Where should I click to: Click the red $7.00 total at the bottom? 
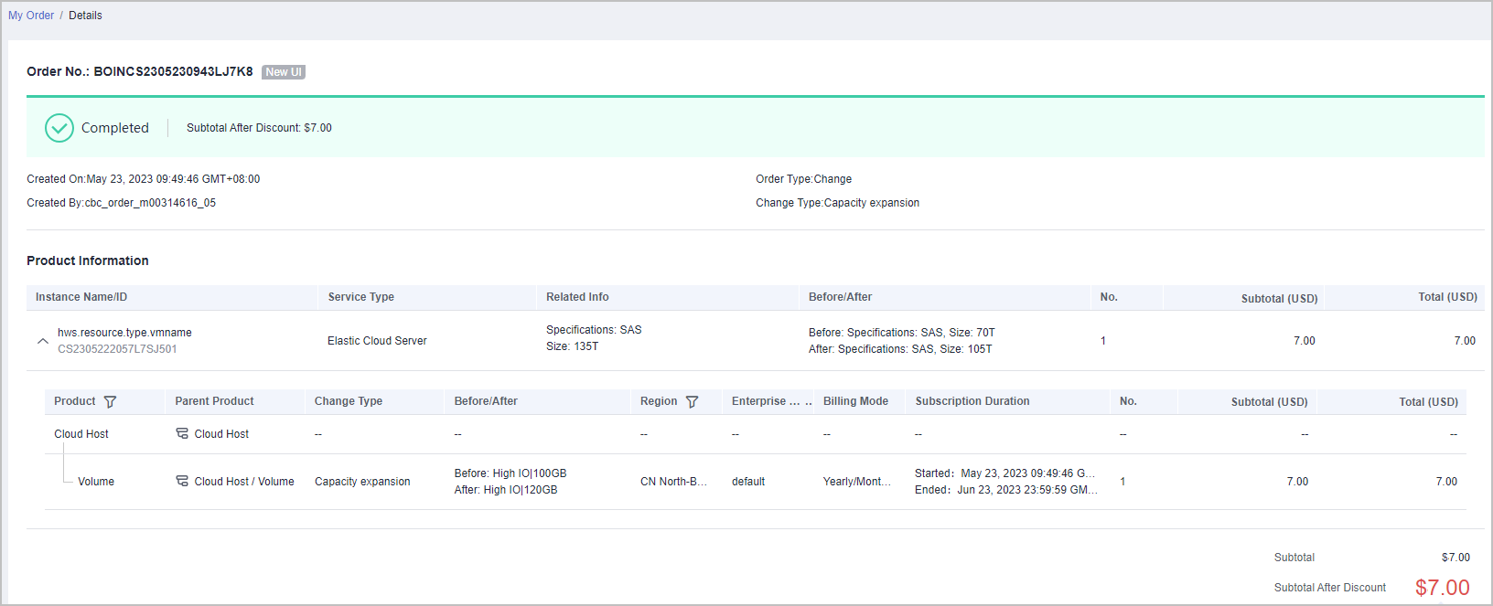tap(1442, 588)
